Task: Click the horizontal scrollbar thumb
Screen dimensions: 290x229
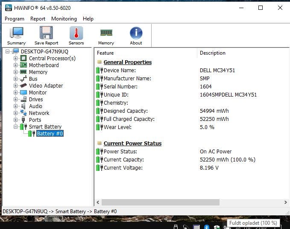Action: click(161, 202)
